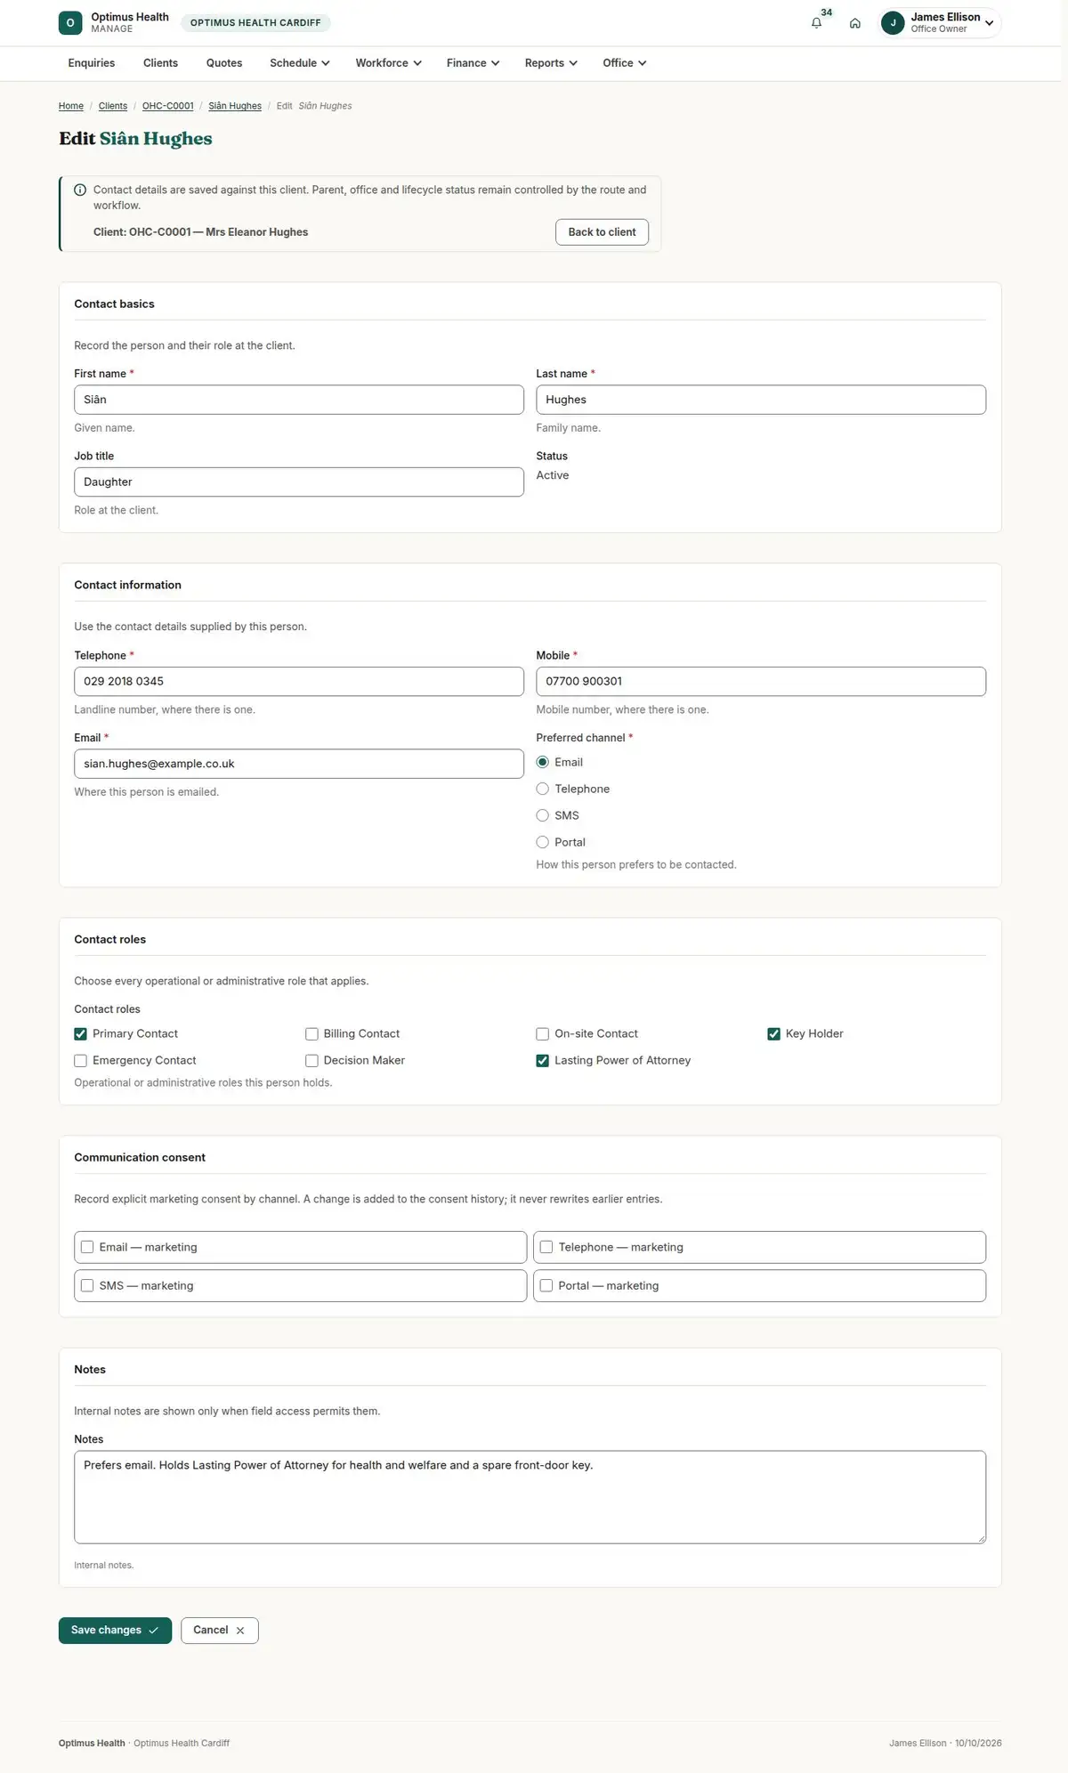Image resolution: width=1068 pixels, height=1773 pixels.
Task: Uncheck the Primary Contact role
Action: tap(80, 1034)
